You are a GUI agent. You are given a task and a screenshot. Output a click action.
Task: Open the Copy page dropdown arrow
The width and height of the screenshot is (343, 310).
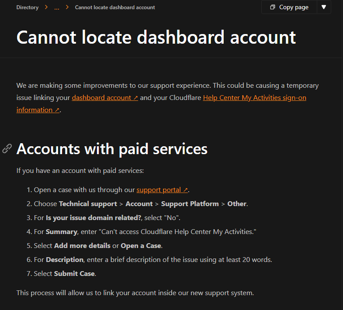coord(324,7)
